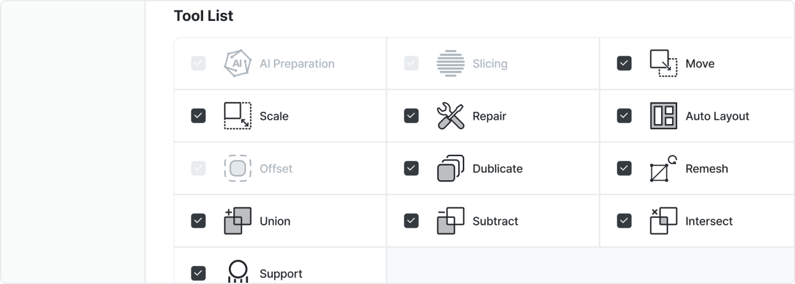This screenshot has height=284, width=795.
Task: Click the Intersect label text
Action: [709, 221]
